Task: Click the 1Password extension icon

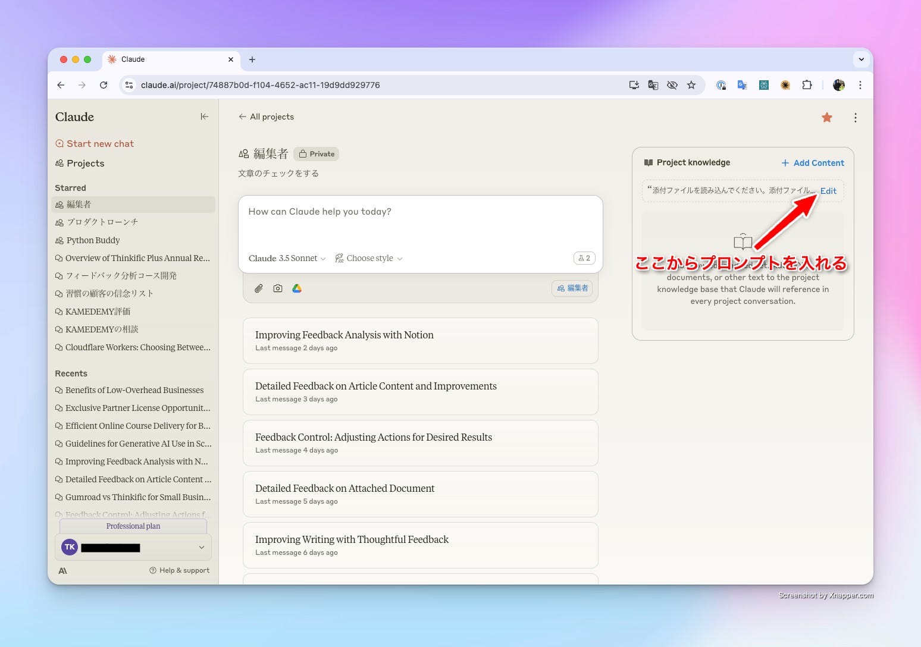Action: pyautogui.click(x=721, y=85)
